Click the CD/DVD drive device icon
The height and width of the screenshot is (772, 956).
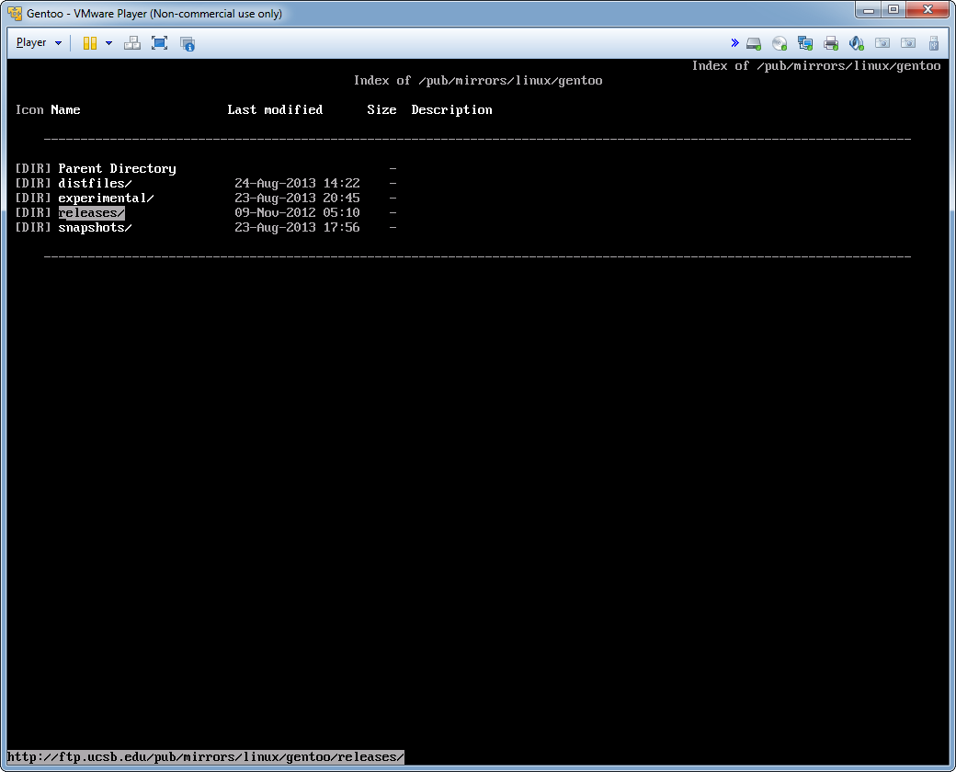[780, 43]
